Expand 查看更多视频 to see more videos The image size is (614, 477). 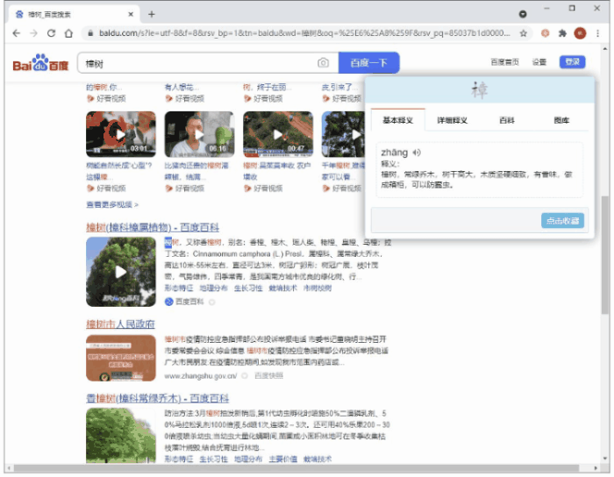pos(112,204)
